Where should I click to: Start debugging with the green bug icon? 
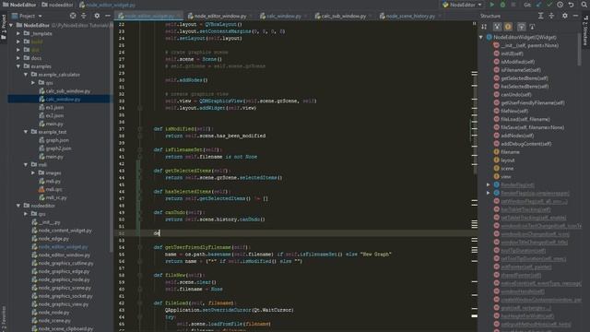point(502,5)
